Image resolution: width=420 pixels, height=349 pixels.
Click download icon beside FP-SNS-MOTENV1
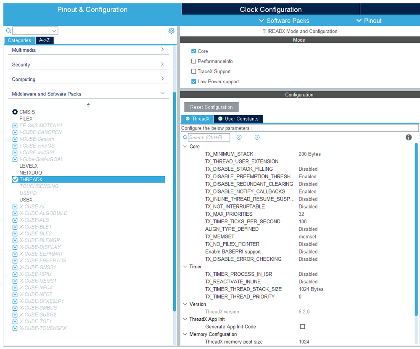coord(15,125)
